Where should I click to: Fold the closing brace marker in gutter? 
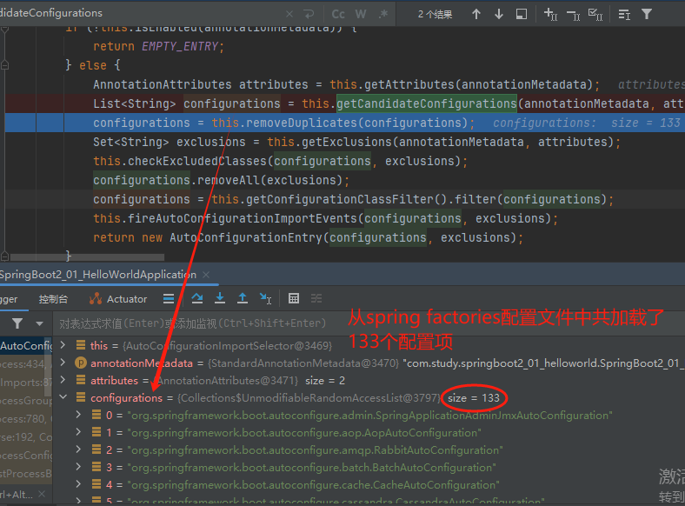pos(5,256)
